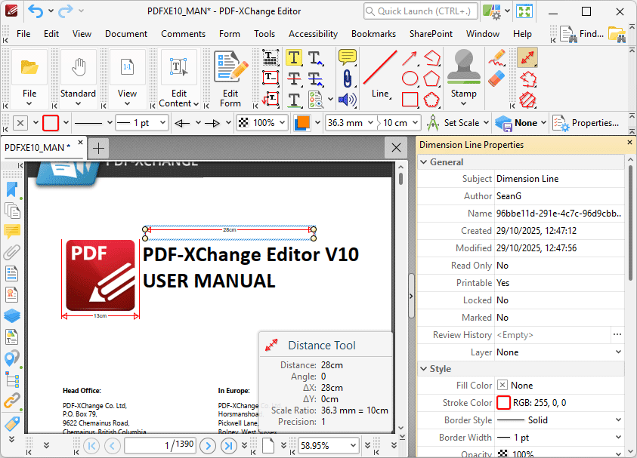Click the Quick Launch search field

coord(420,11)
